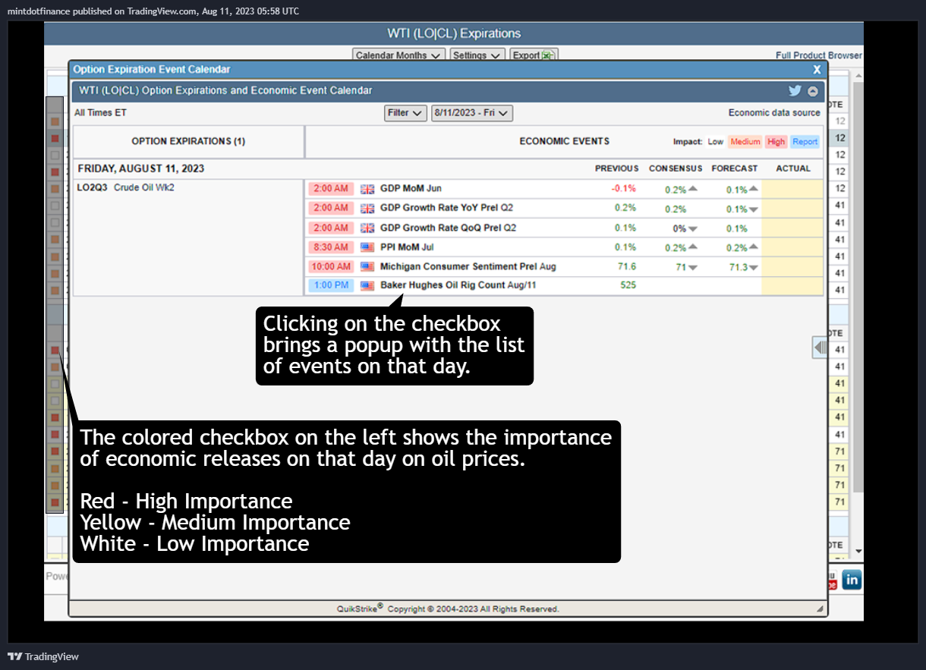Open the GDP Growth Rate YoY Prel Q2 event
This screenshot has height=670, width=926.
click(x=448, y=209)
